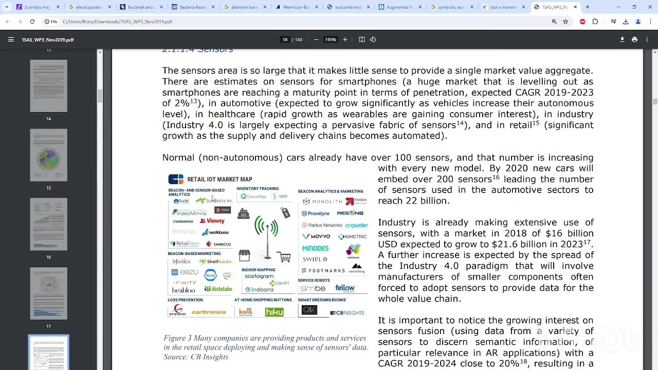Edit the zoom level field showing 195%
The image size is (658, 370).
pyautogui.click(x=331, y=40)
